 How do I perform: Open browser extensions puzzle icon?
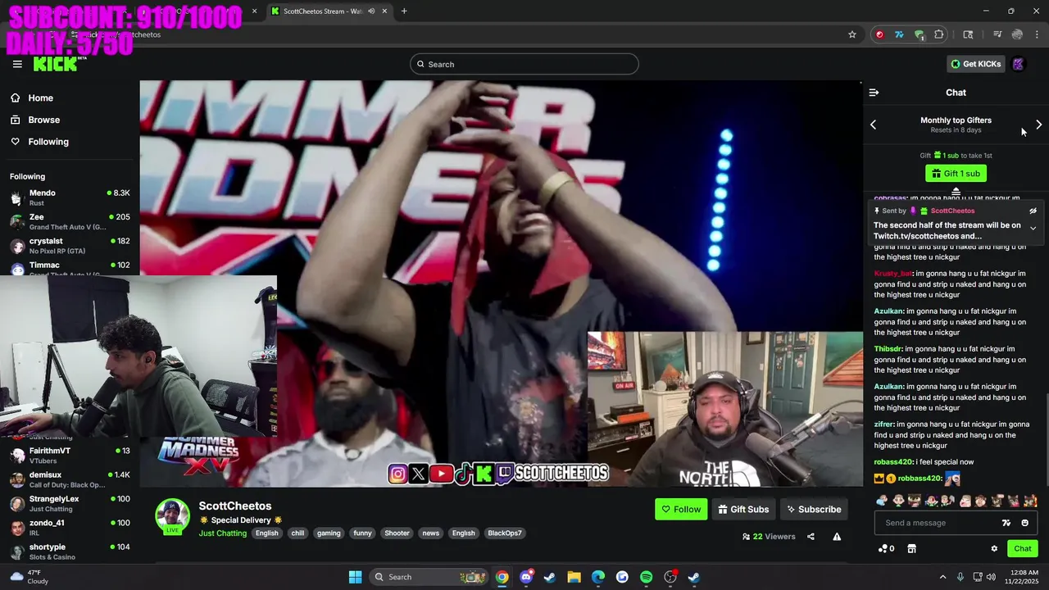938,34
